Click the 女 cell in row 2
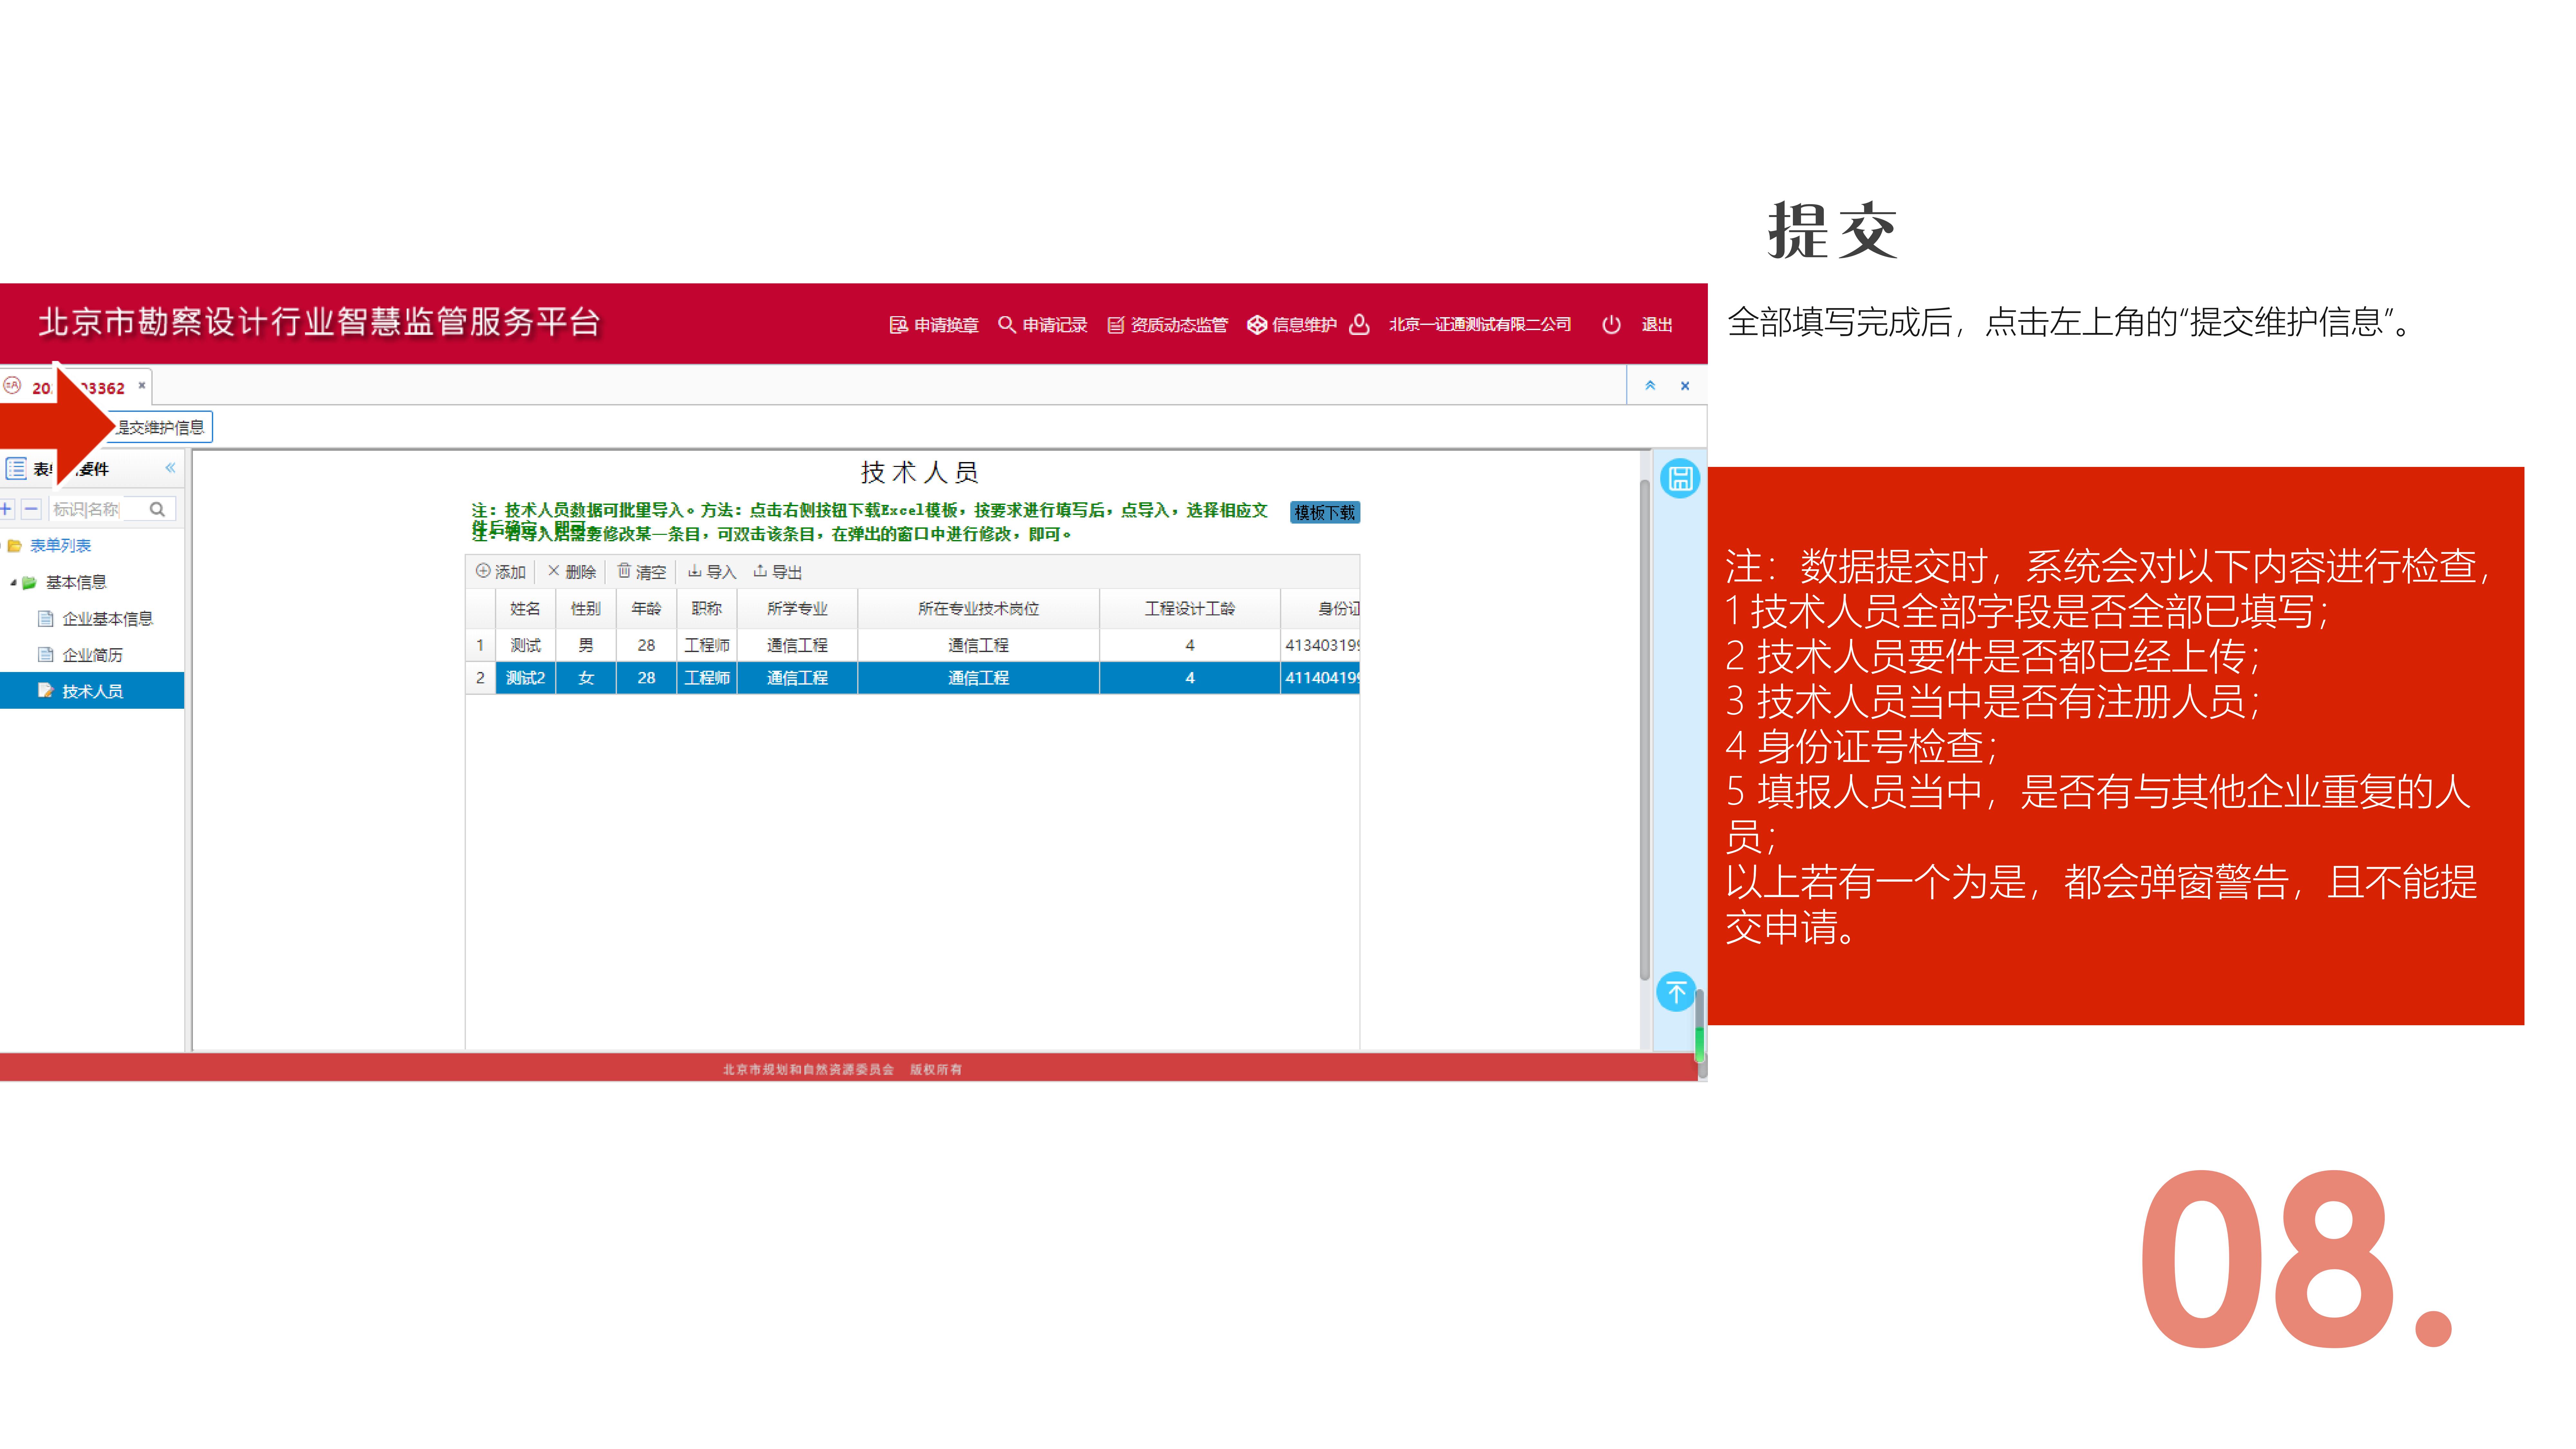 [x=586, y=678]
